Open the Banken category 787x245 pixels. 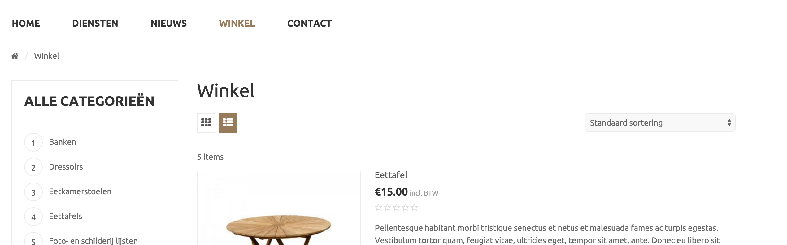tap(63, 142)
